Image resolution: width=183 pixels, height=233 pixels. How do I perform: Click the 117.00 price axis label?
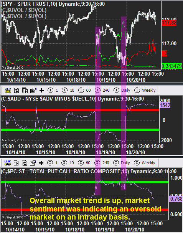tap(169, 43)
